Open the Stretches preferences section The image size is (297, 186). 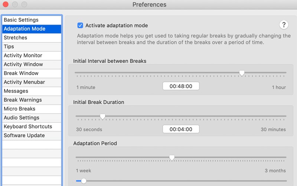pyautogui.click(x=32, y=38)
